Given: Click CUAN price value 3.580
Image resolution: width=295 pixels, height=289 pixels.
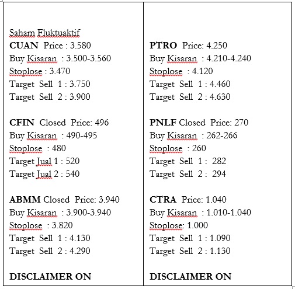Looking at the screenshot, I should (81, 46).
